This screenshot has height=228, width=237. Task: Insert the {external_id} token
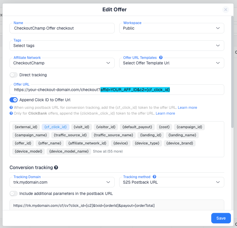click(26, 127)
